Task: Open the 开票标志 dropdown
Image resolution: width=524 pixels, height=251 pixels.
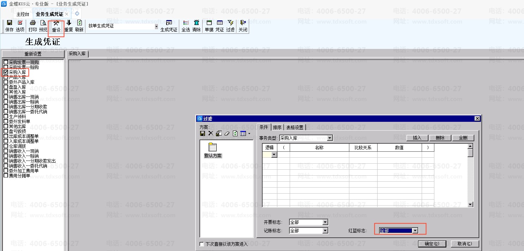Action: pyautogui.click(x=325, y=222)
